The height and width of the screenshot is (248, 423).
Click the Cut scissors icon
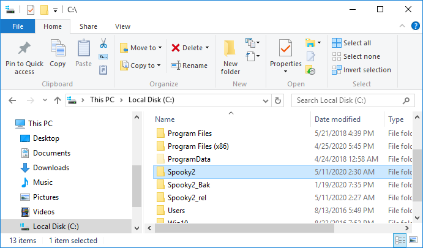[x=103, y=44]
